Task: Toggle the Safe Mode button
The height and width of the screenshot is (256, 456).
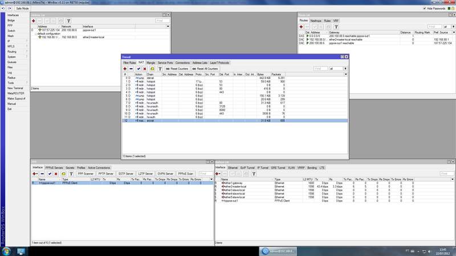Action: pyautogui.click(x=22, y=9)
